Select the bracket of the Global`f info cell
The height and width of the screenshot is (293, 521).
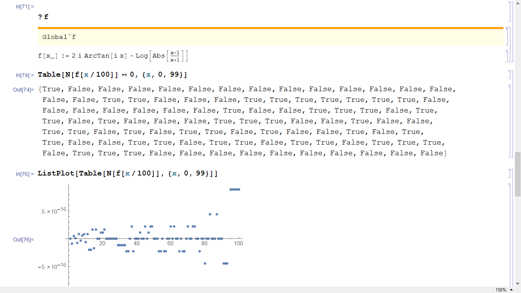click(x=507, y=36)
